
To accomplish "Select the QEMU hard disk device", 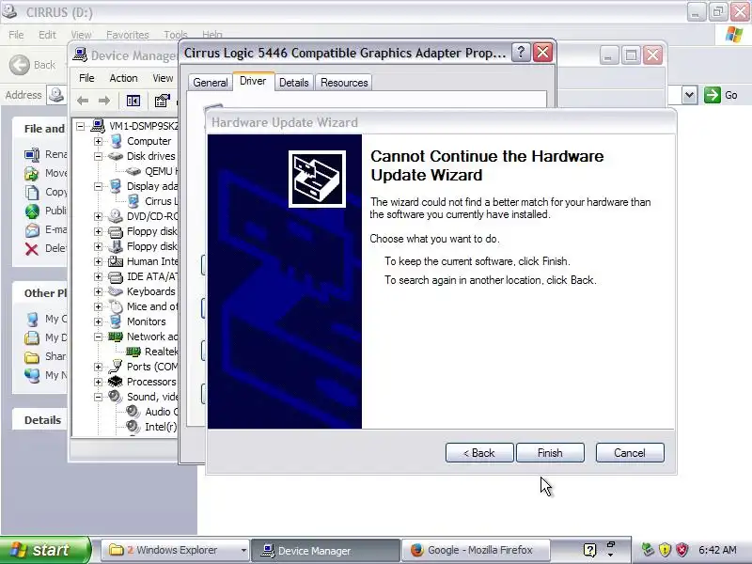I will 161,171.
